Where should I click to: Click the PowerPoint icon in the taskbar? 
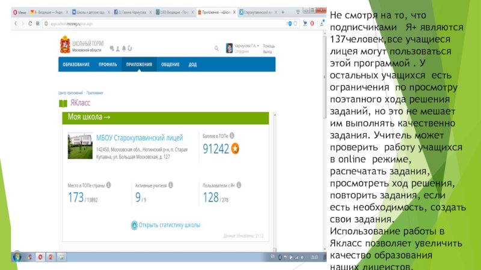pyautogui.click(x=51, y=257)
